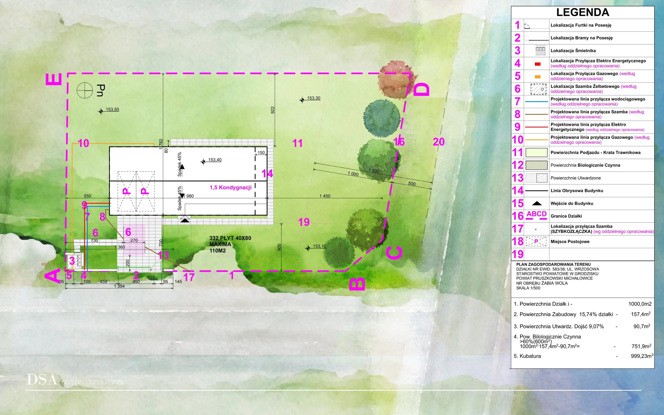664x415 pixels.
Task: Click the building entrance arrow on the plan
Action: [185, 219]
